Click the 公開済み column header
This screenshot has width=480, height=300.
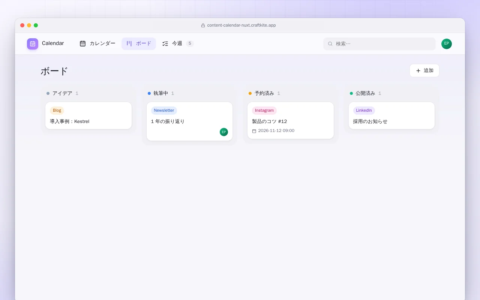365,93
